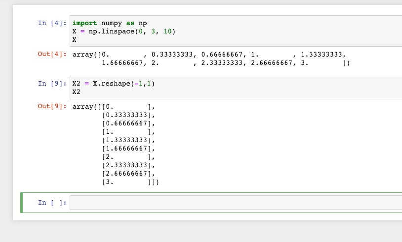Click the '[2.66666667],' row in Out[9]
Viewport: 402px width, 242px height.
tap(128, 174)
